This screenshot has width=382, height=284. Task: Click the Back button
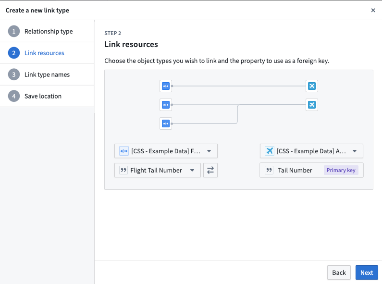[339, 272]
